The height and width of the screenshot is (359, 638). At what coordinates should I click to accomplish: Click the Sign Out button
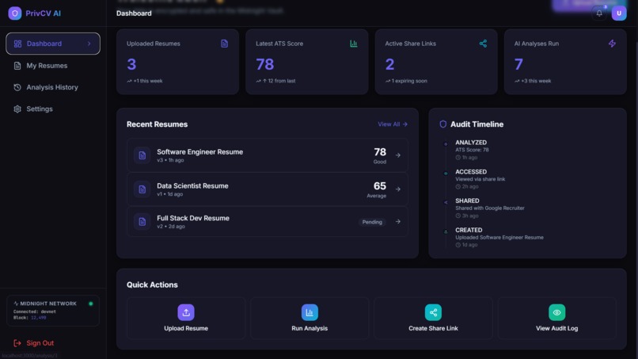coord(34,343)
